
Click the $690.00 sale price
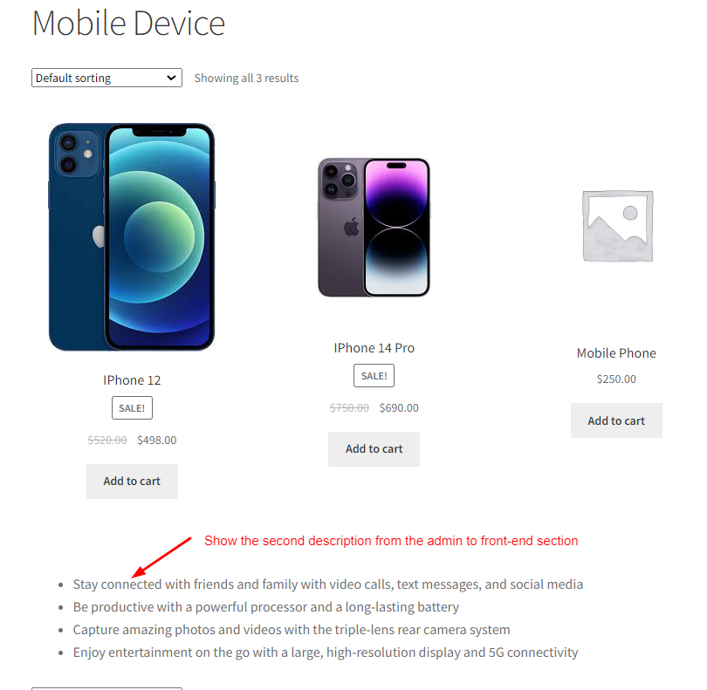click(399, 408)
